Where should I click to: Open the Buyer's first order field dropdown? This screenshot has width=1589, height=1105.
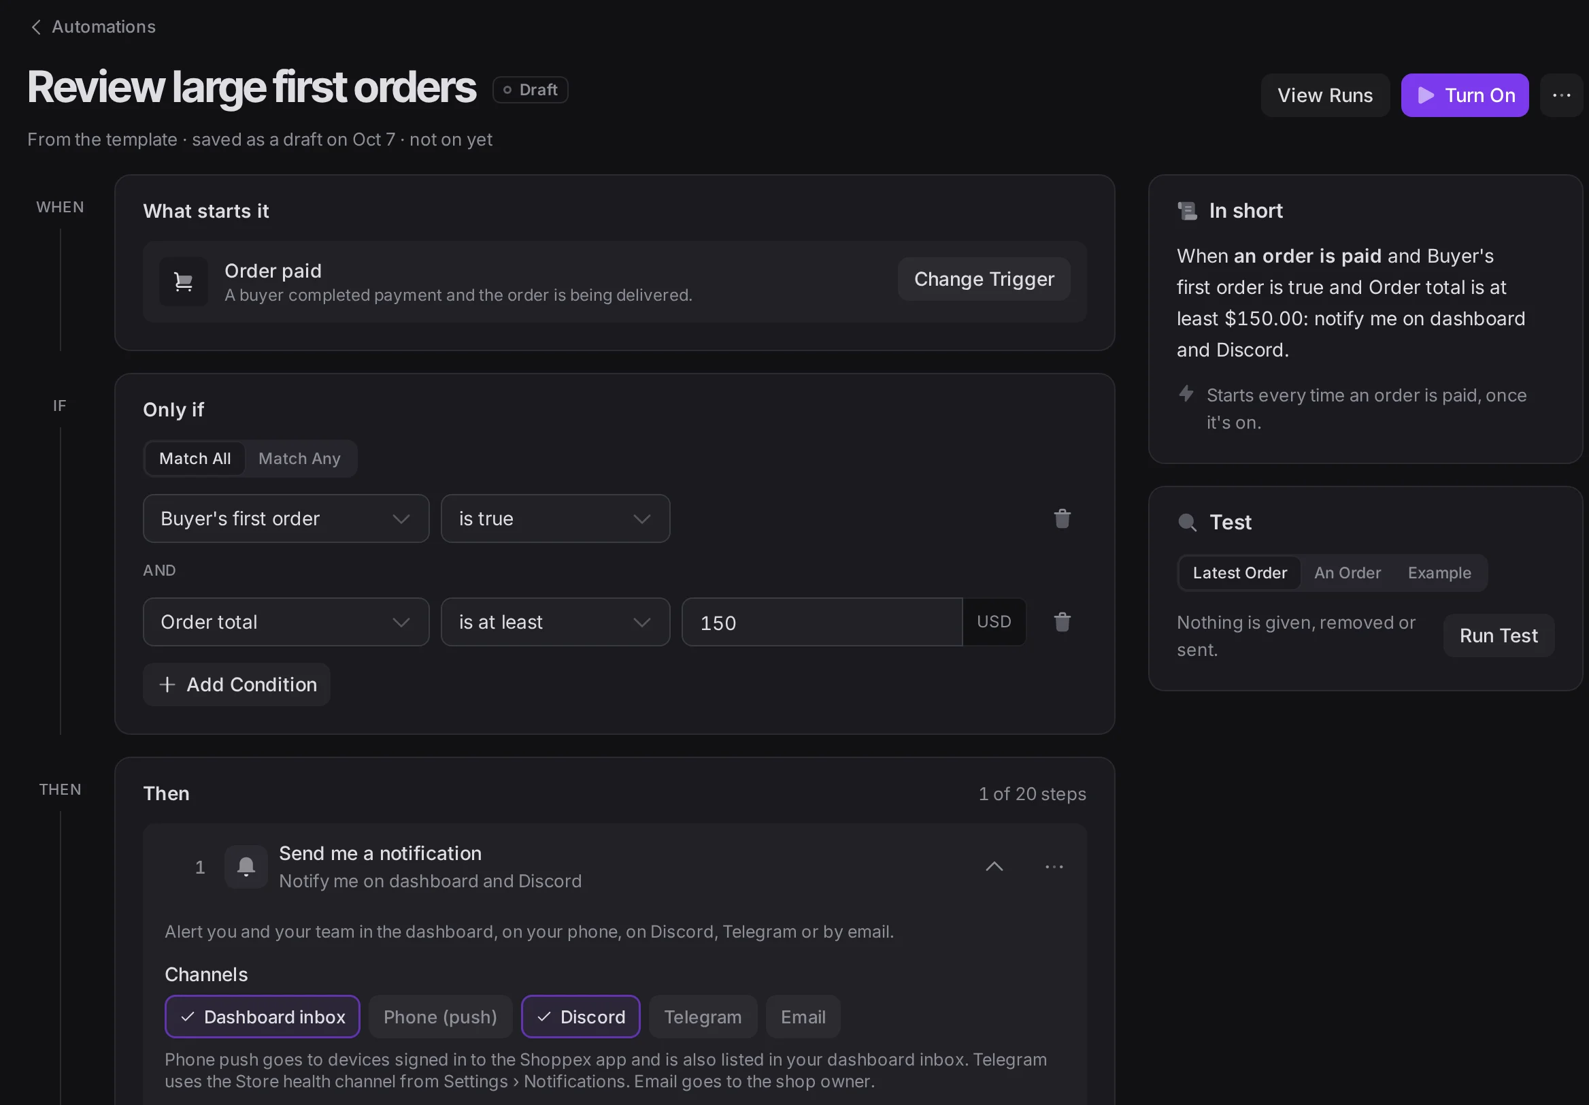(x=286, y=518)
